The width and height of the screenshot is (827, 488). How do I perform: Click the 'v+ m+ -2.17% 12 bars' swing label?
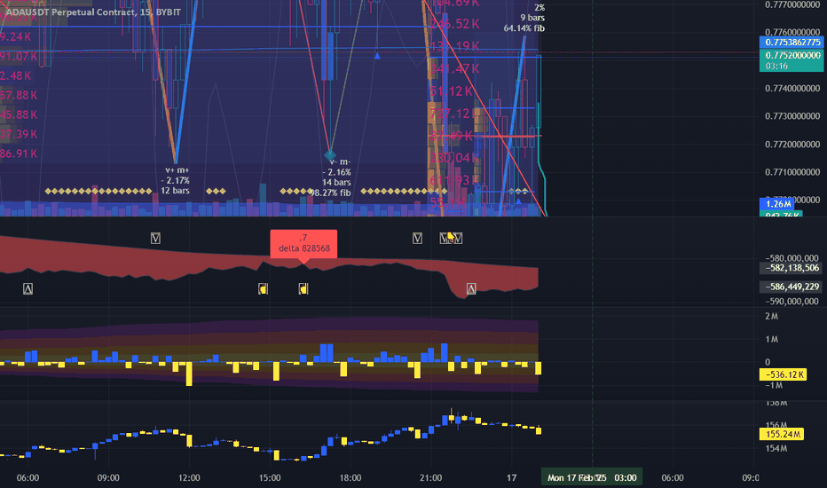coord(176,180)
